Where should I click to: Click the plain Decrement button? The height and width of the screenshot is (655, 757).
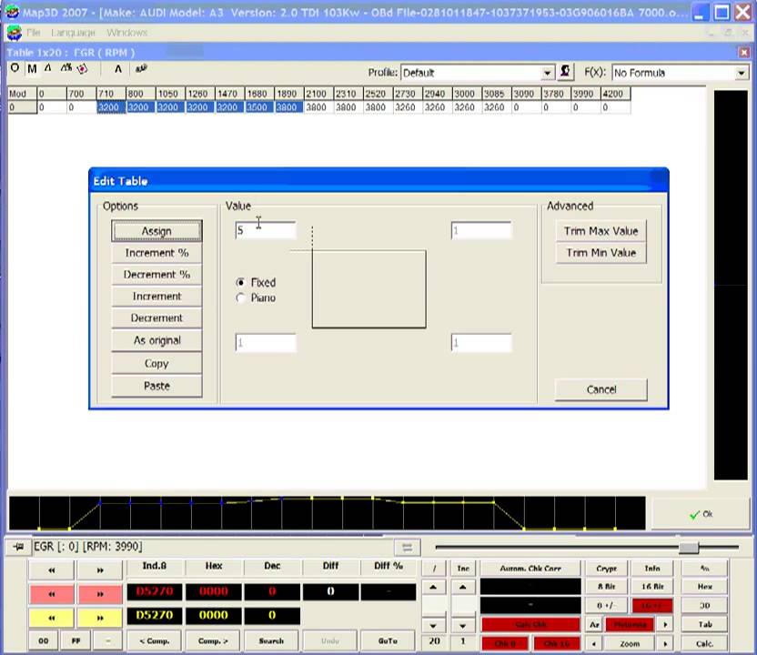(x=156, y=318)
